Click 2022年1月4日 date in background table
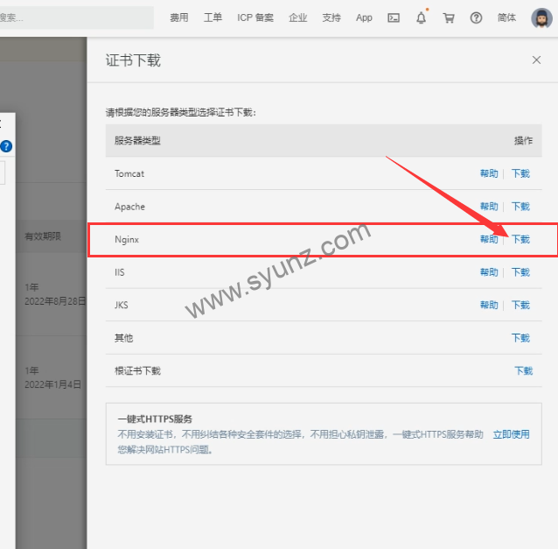Viewport: 558px width, 549px height. (52, 384)
